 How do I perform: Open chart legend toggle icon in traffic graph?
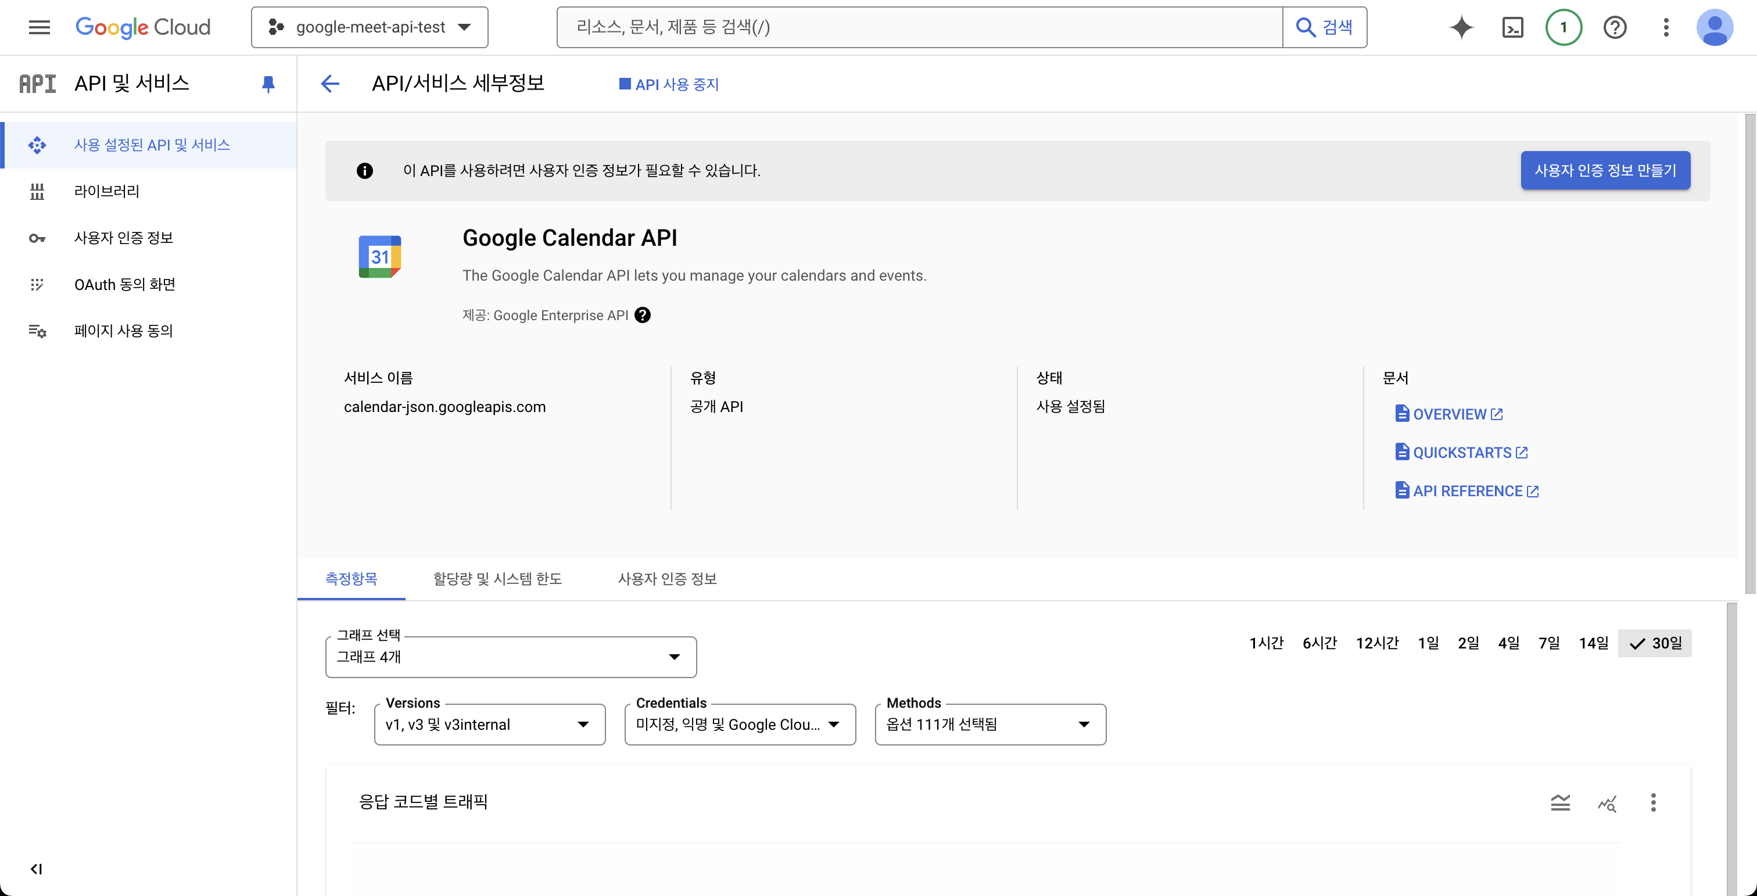[1560, 802]
